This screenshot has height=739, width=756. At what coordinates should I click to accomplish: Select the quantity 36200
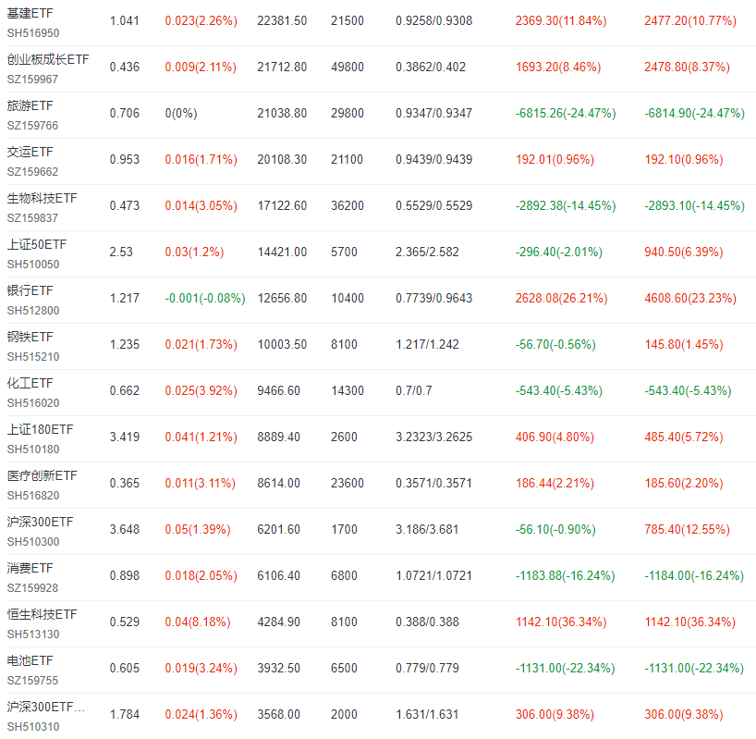348,206
